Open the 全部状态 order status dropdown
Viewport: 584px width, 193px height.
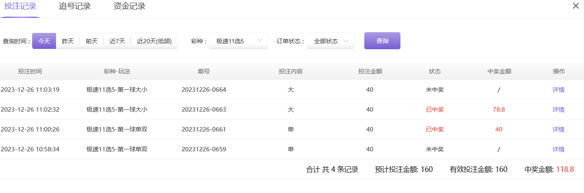[330, 41]
